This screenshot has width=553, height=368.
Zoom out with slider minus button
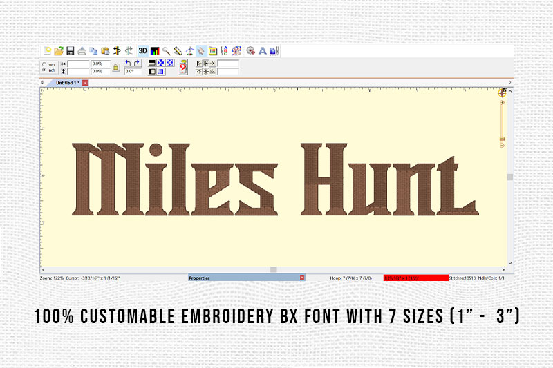click(502, 145)
